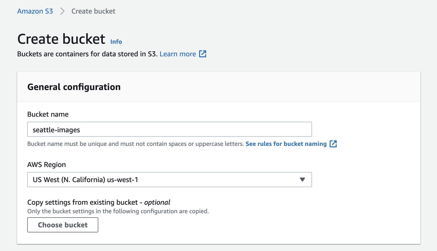The image size is (437, 251).
Task: Click 'Buckets are containers for data' text
Action: point(87,54)
